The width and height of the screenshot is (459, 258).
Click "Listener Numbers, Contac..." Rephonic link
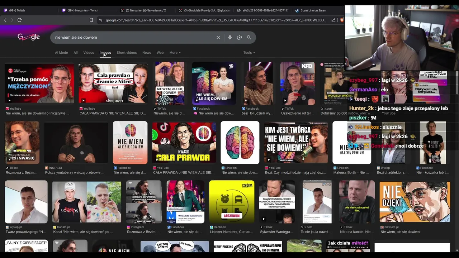(232, 232)
